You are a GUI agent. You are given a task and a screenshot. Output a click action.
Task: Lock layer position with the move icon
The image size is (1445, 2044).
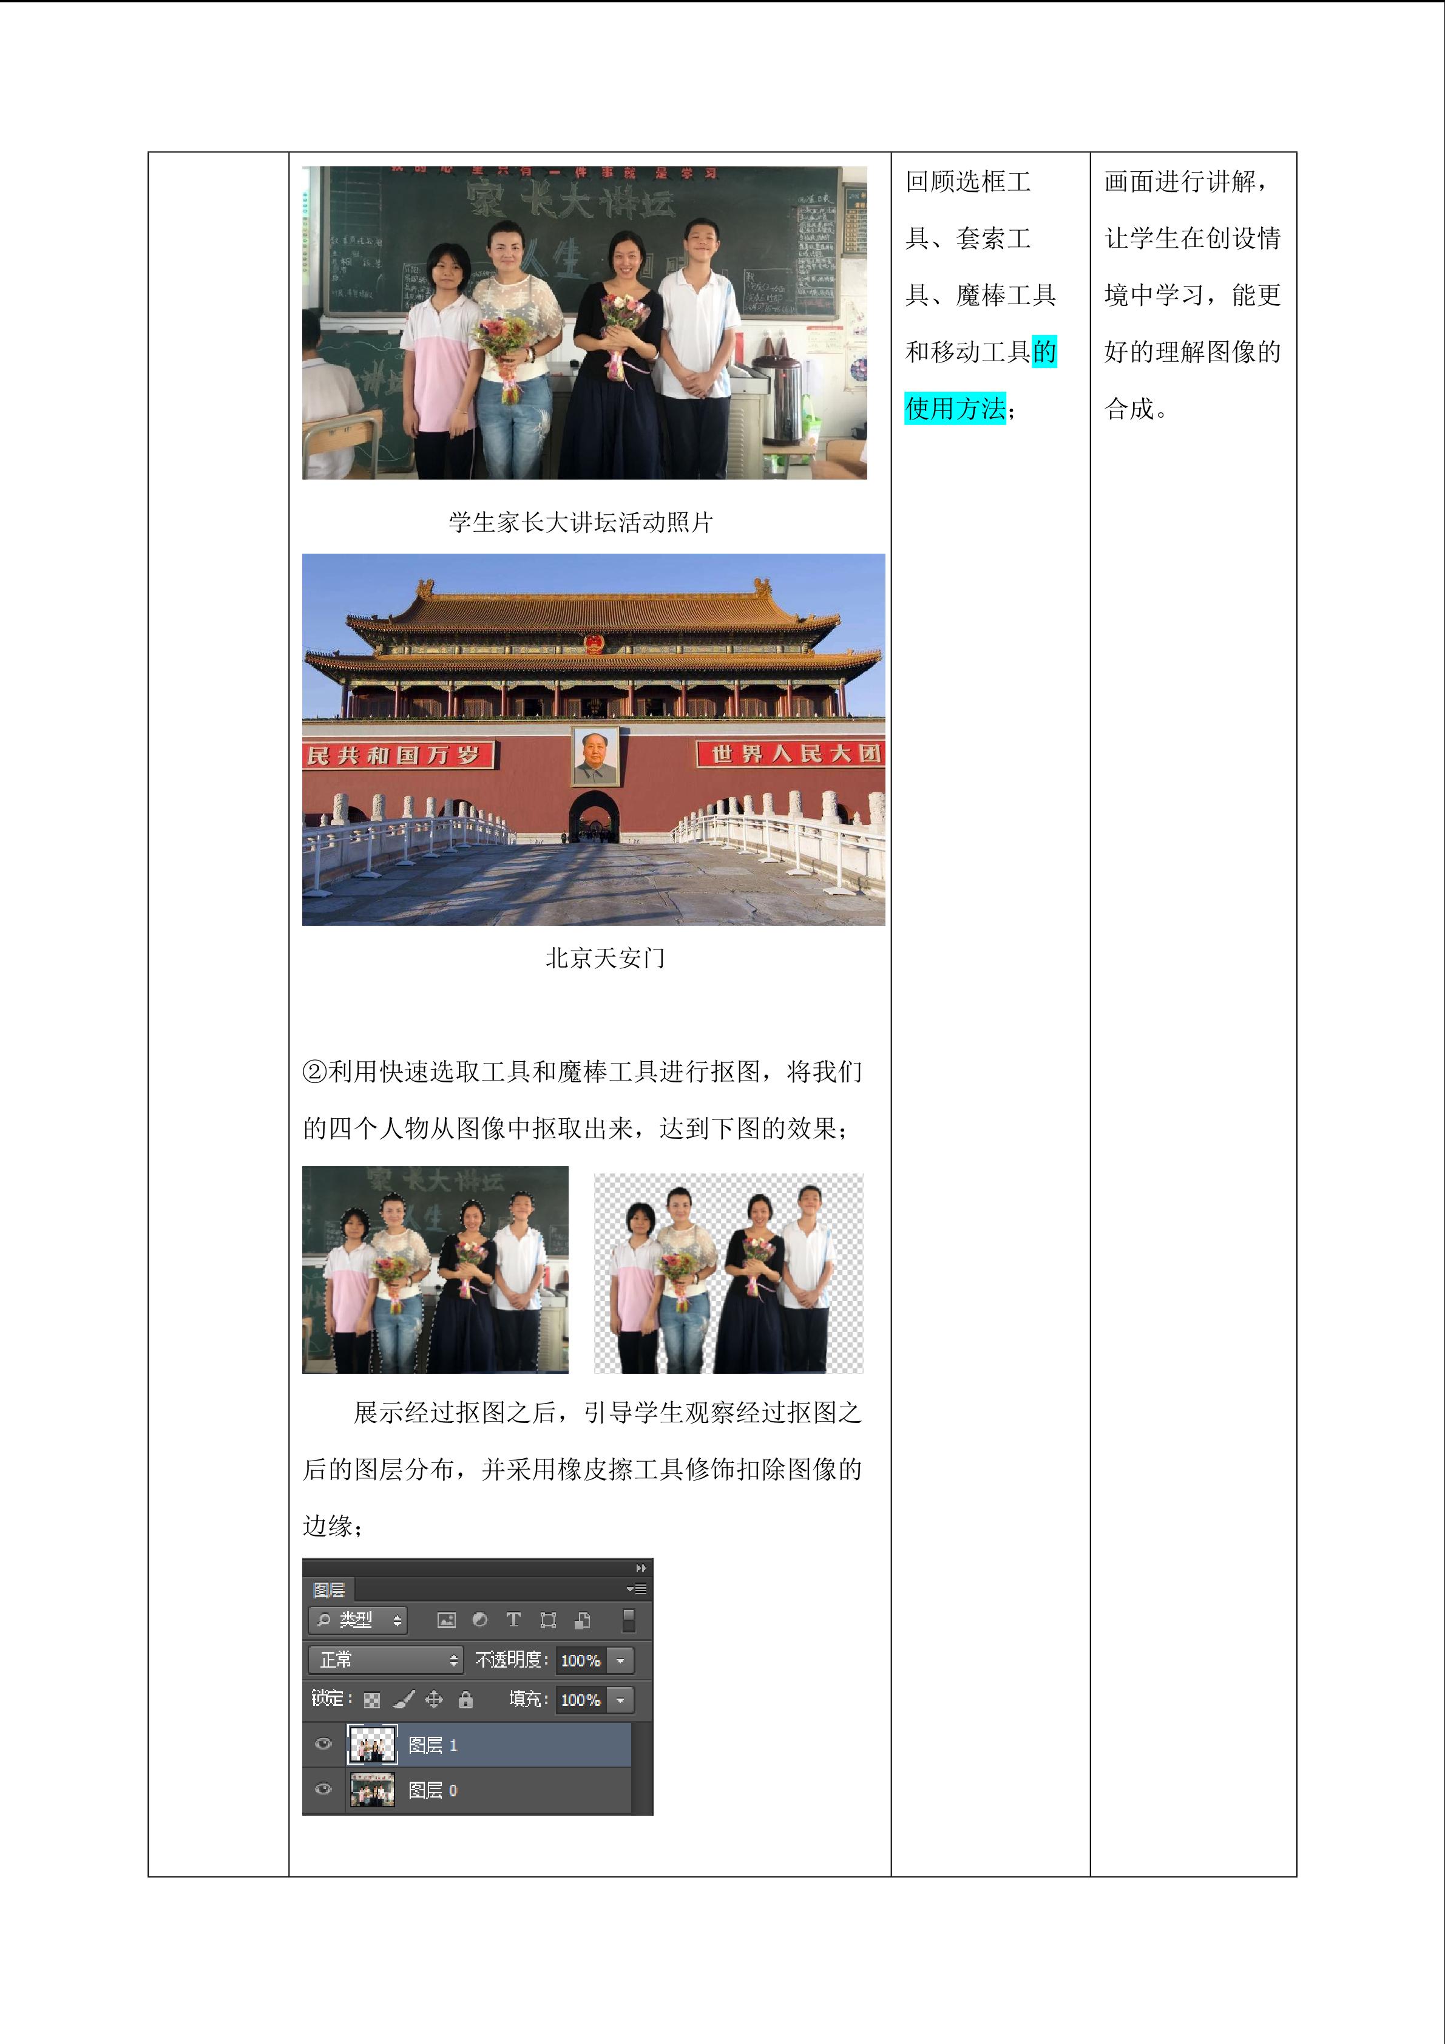tap(434, 1699)
